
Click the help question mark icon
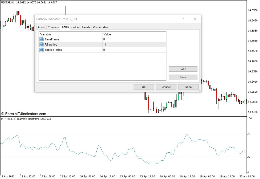click(x=183, y=19)
